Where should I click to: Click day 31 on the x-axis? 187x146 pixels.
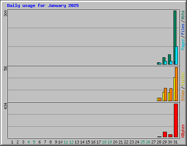point(175,142)
